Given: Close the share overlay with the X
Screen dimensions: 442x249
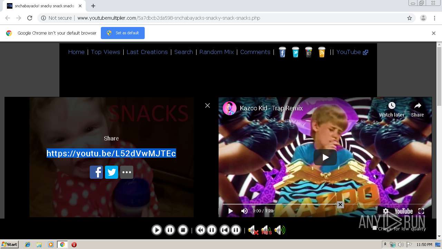Looking at the screenshot, I should pyautogui.click(x=208, y=105).
